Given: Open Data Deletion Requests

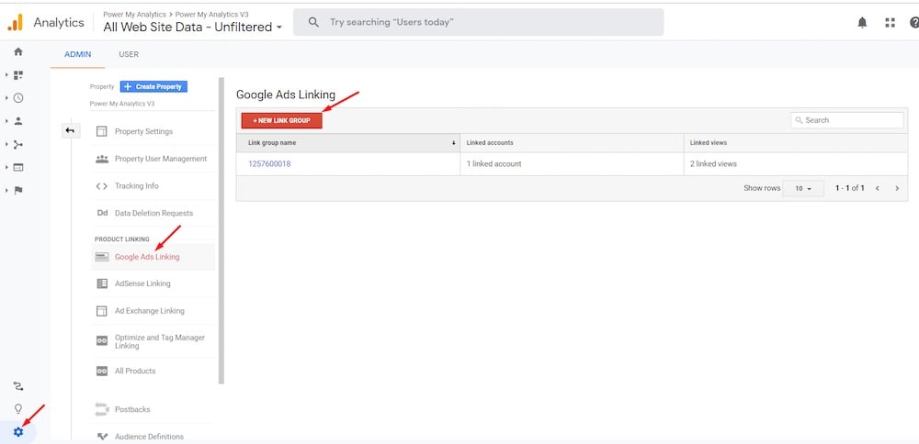Looking at the screenshot, I should pyautogui.click(x=153, y=213).
